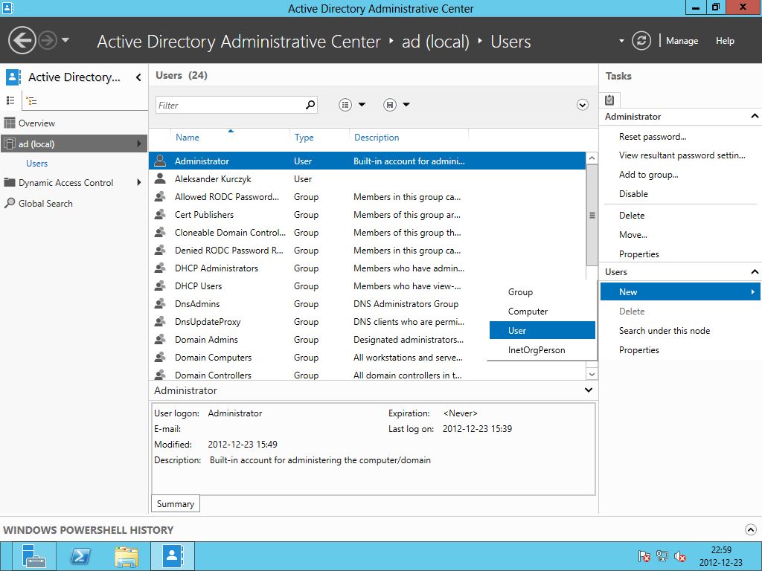The width and height of the screenshot is (762, 571).
Task: Choose Computer from New submenu
Action: 542,312
